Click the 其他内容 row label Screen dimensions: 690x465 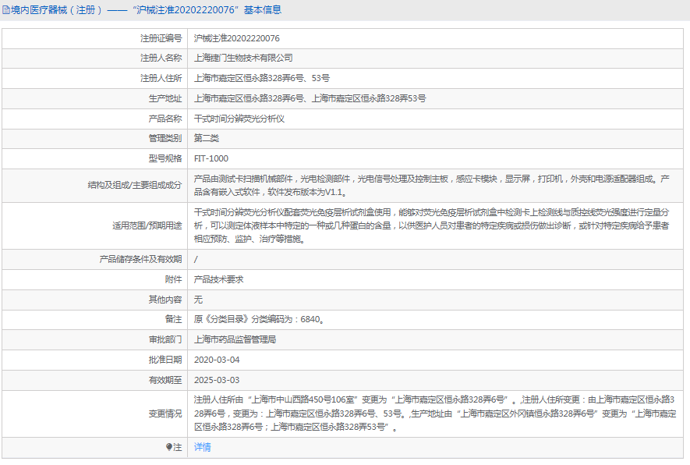(165, 300)
